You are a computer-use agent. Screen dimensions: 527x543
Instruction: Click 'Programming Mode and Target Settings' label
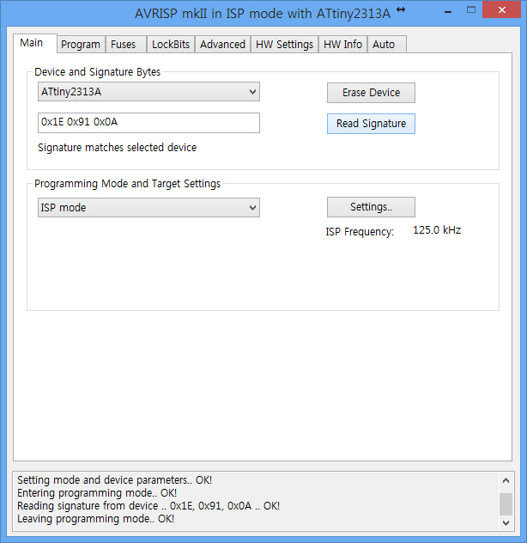(127, 184)
